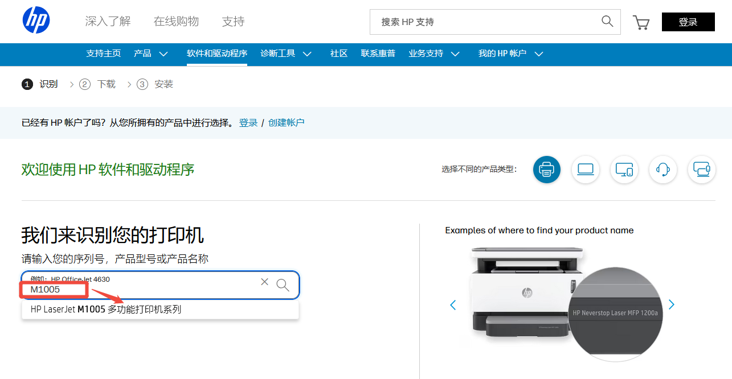Click step 3 安装

tap(155, 84)
